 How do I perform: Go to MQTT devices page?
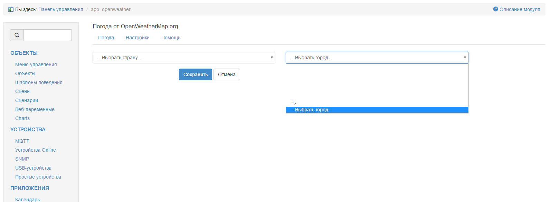tap(22, 141)
